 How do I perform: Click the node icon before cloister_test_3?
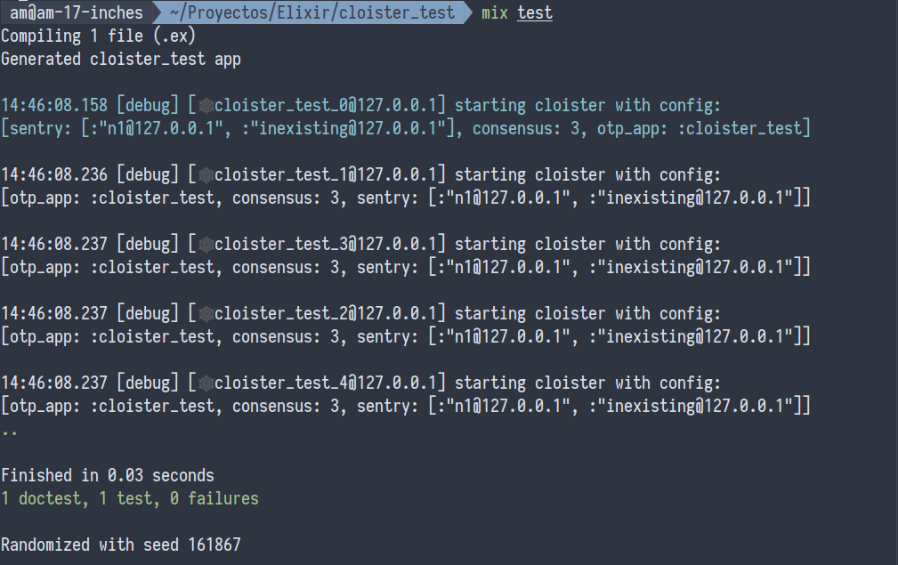pyautogui.click(x=206, y=246)
